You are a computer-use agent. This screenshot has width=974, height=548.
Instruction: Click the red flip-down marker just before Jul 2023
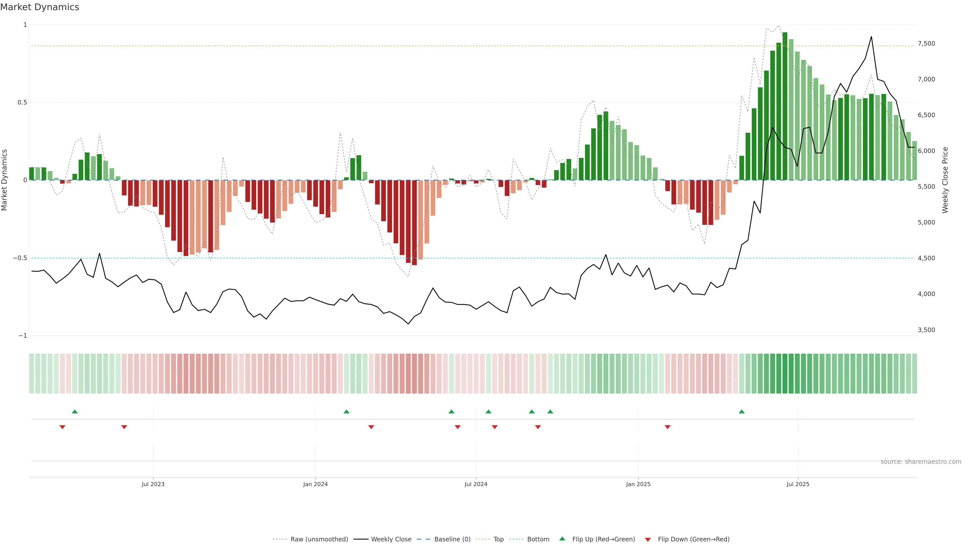coord(124,427)
